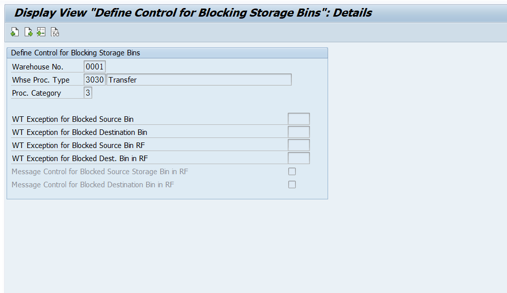Click the document-with-glasses display icon
Image resolution: width=507 pixels, height=293 pixels.
tap(55, 33)
